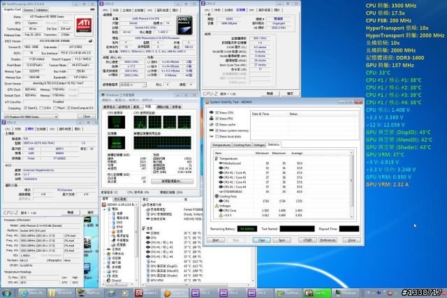This screenshot has width=447, height=298.
Task: Click the ATI Radeon logo in GPU-Z
Action: click(84, 26)
